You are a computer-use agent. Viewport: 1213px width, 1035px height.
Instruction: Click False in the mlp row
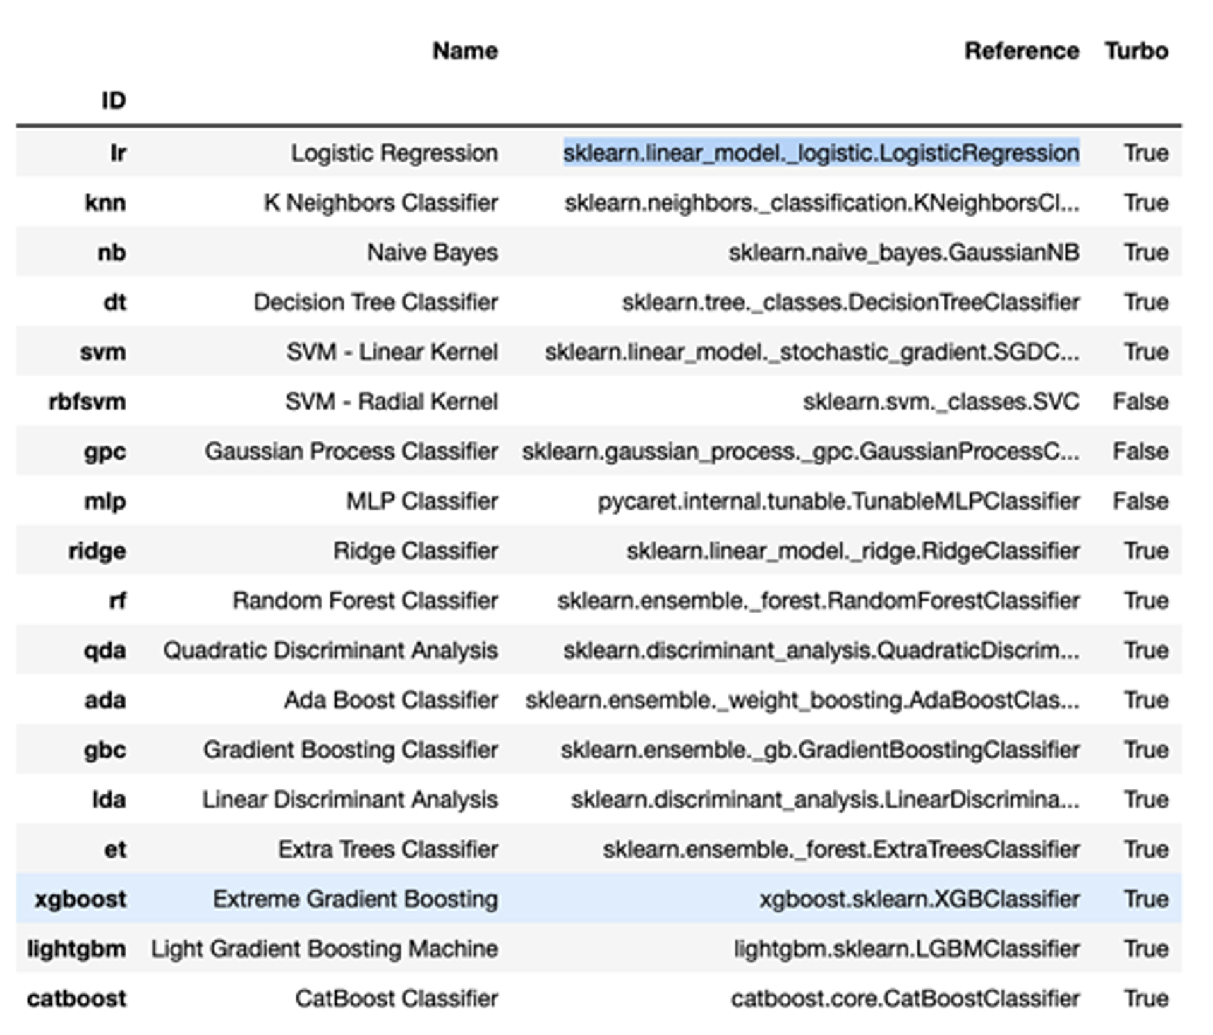point(1140,501)
